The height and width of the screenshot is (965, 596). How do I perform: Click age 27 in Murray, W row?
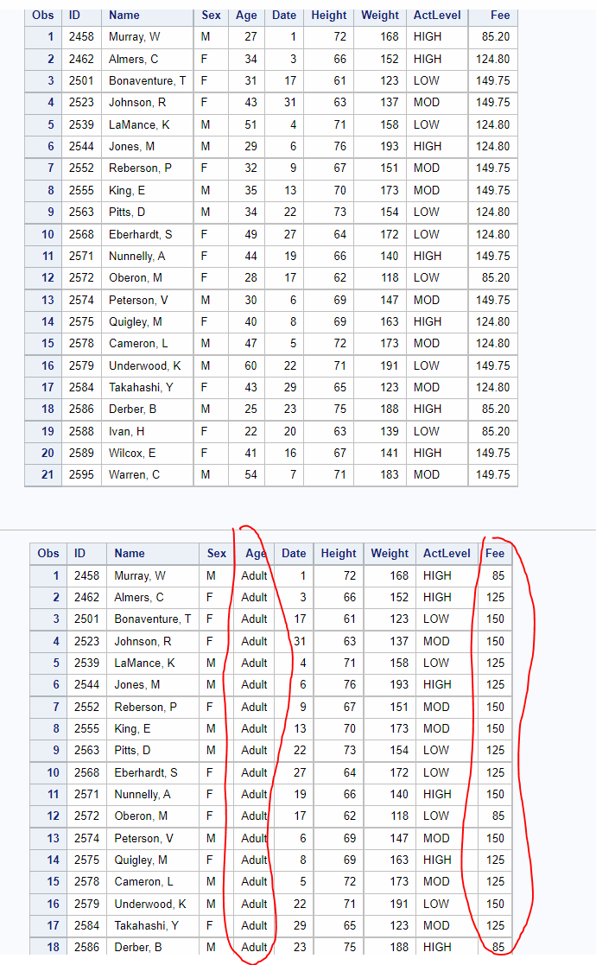250,37
